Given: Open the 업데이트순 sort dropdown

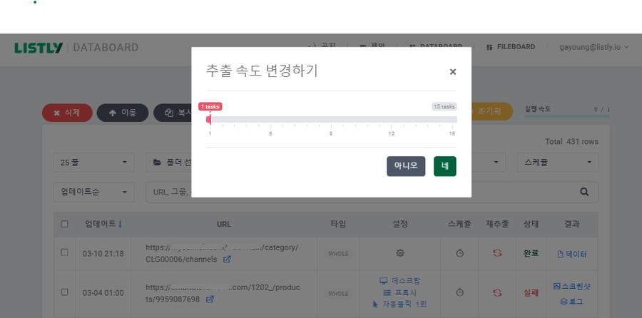Looking at the screenshot, I should click(x=93, y=192).
